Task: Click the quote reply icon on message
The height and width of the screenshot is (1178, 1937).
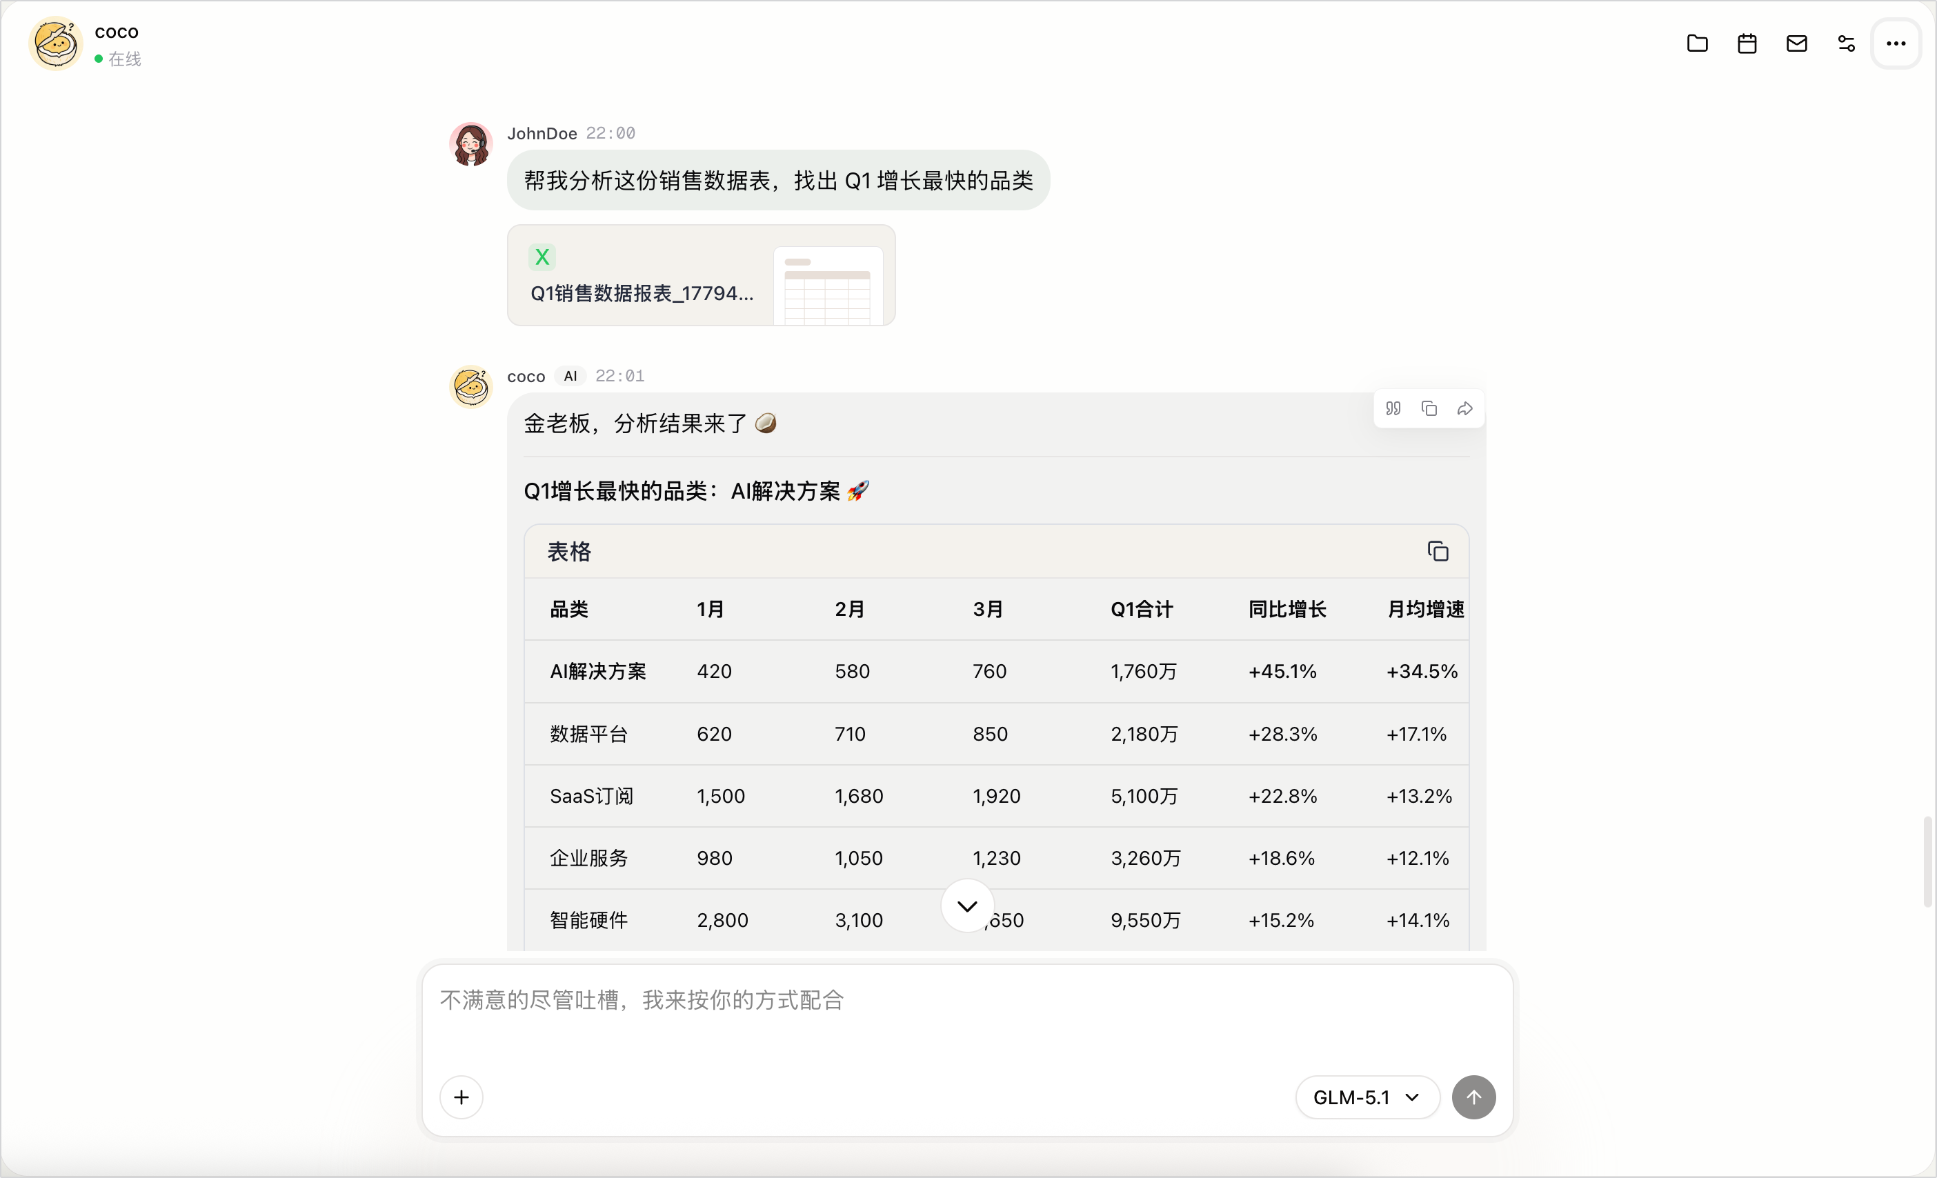Action: coord(1393,409)
